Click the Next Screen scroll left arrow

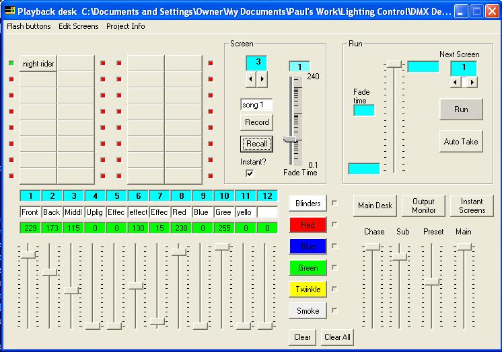tap(454, 82)
